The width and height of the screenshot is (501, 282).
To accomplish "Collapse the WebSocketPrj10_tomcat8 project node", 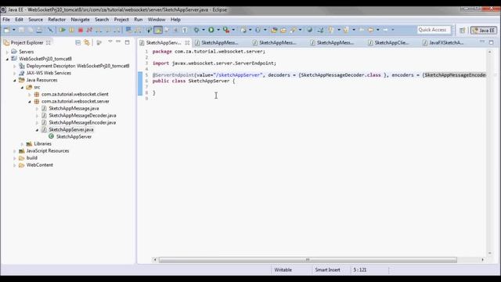I will pyautogui.click(x=7, y=59).
